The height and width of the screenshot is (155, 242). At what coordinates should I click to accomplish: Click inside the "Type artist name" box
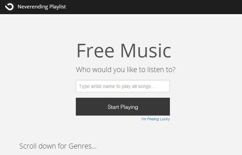[x=123, y=86]
